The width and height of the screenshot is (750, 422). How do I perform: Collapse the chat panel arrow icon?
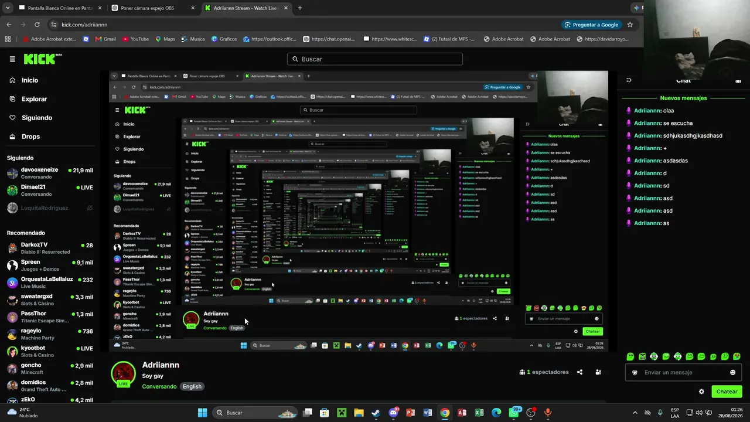point(629,80)
